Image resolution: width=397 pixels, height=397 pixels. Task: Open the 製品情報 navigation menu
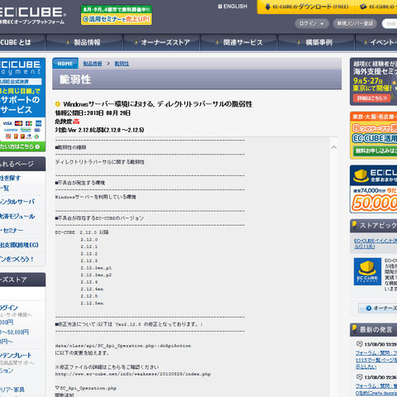(x=84, y=42)
